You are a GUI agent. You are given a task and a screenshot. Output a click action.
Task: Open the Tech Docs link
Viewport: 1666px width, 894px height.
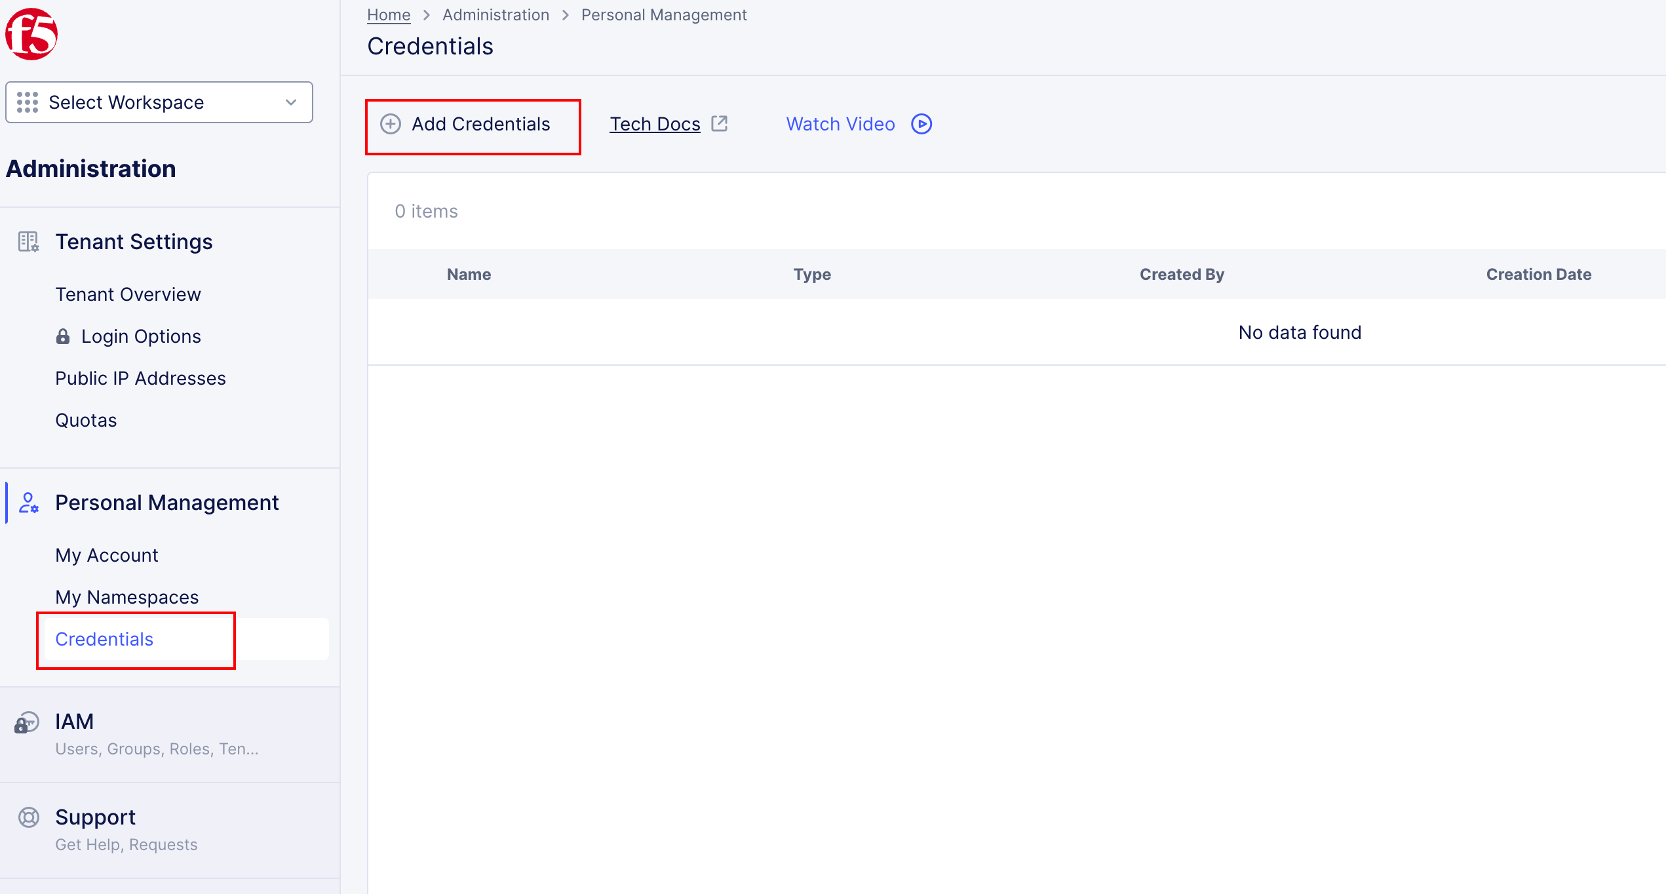point(655,124)
